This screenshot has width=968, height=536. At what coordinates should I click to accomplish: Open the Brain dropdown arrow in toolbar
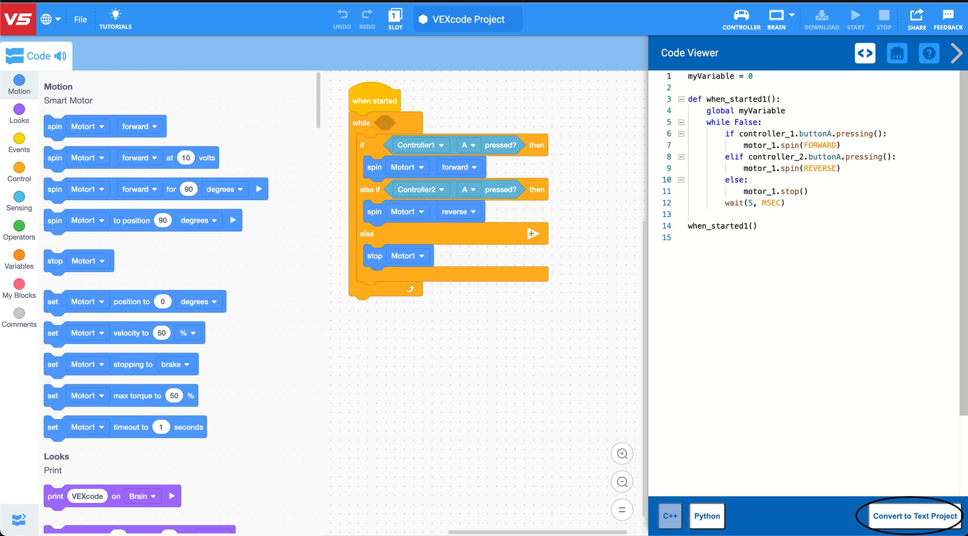tap(792, 15)
